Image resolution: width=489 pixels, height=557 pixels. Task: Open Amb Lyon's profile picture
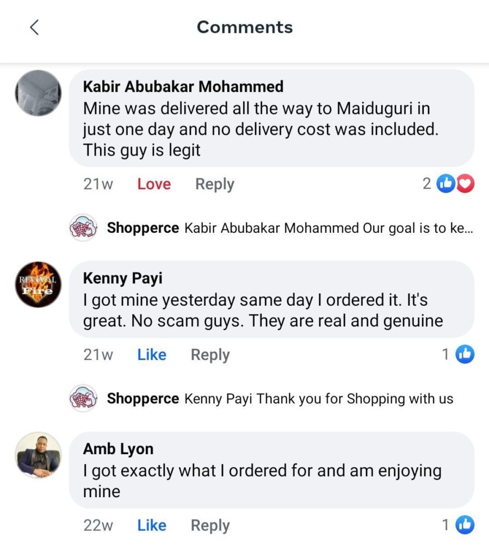38,455
